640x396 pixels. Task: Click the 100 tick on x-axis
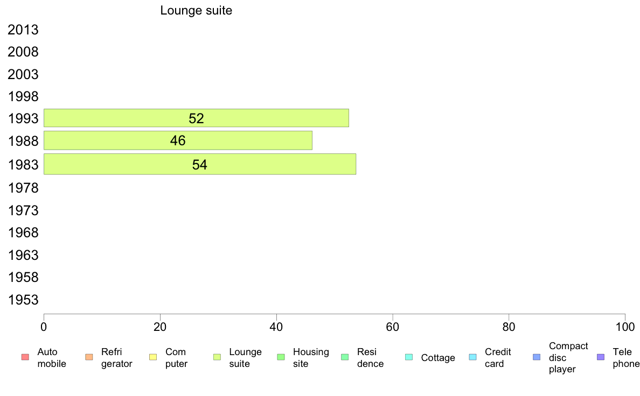pyautogui.click(x=625, y=327)
